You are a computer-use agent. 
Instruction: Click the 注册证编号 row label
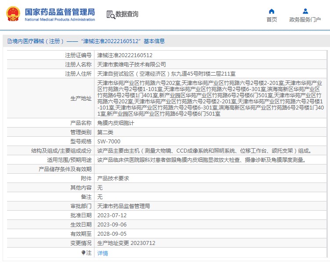pos(78,55)
